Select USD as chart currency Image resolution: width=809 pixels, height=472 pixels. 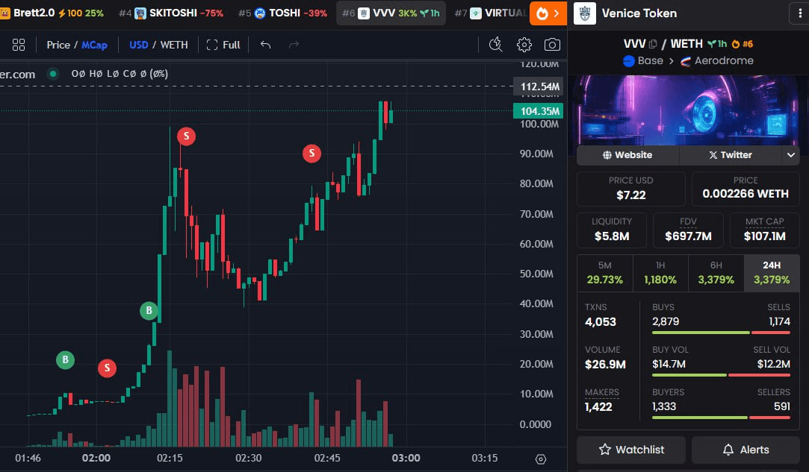point(139,45)
